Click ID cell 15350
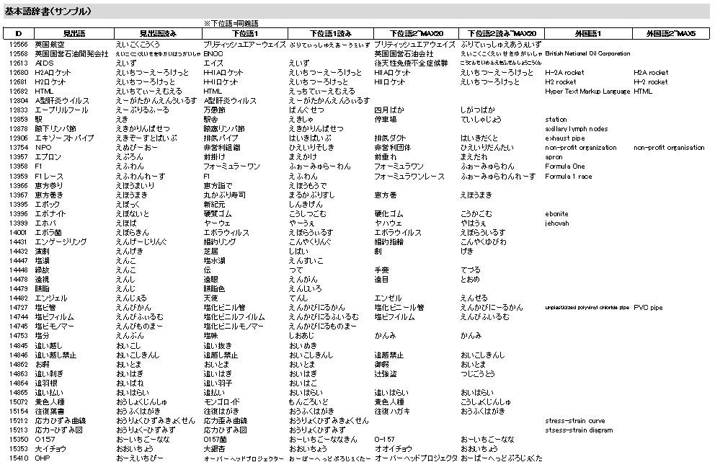Image resolution: width=715 pixels, height=475 pixels. pyautogui.click(x=19, y=440)
